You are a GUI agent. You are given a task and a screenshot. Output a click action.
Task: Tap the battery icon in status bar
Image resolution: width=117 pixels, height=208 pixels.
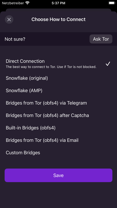(x=112, y=3)
